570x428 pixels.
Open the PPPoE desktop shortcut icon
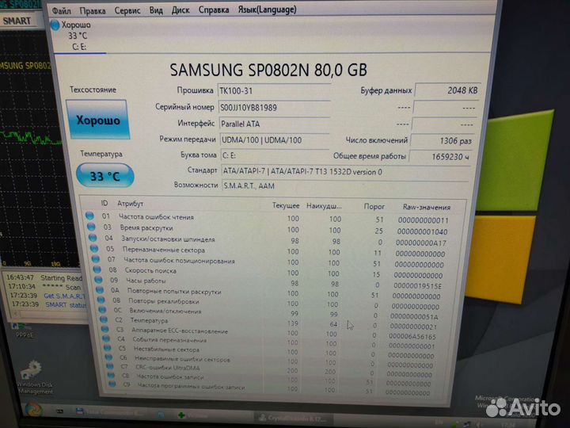24,330
